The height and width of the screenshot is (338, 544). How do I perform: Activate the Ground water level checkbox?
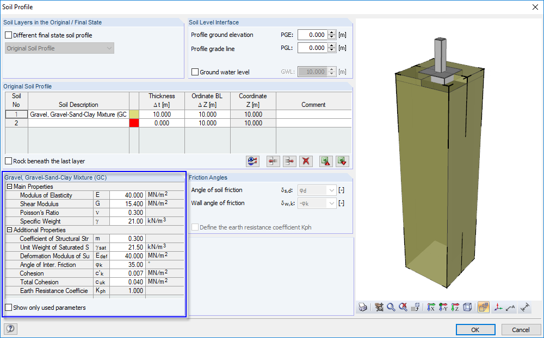coord(195,71)
